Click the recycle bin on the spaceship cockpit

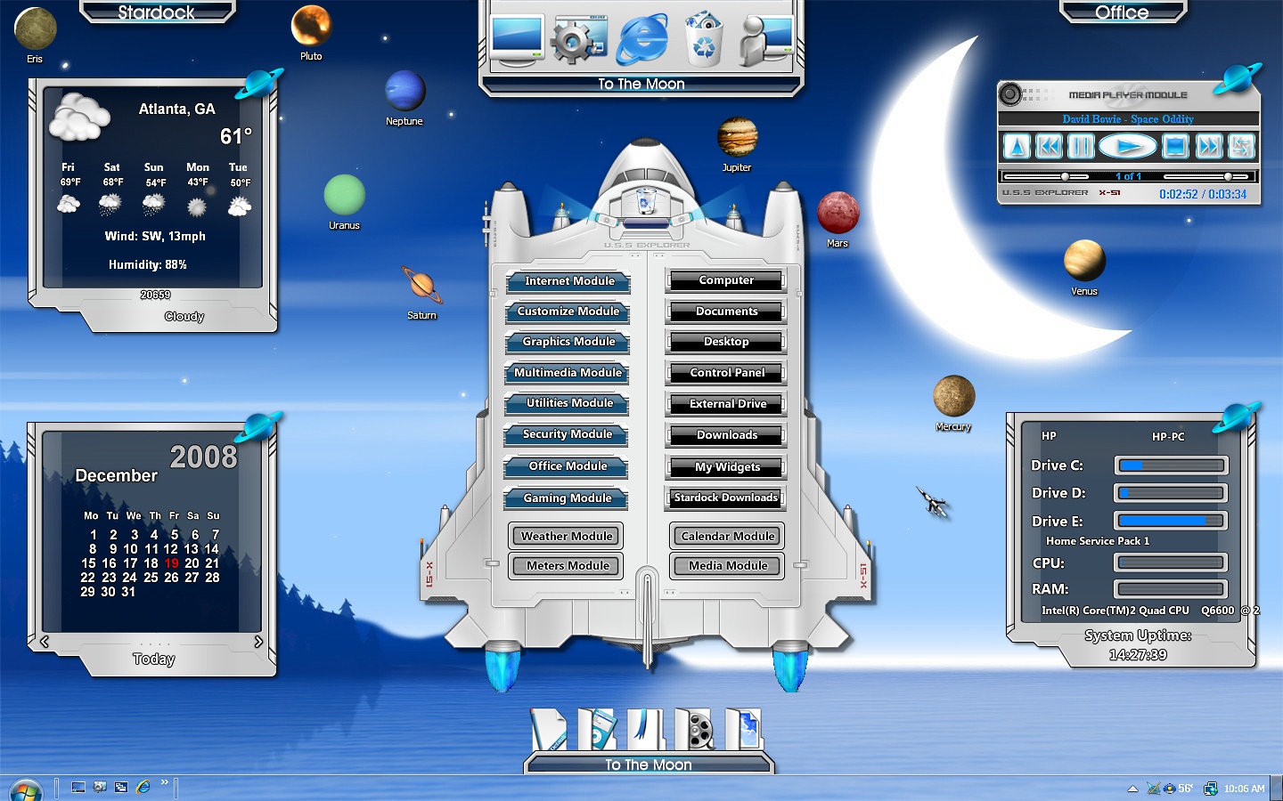point(648,202)
